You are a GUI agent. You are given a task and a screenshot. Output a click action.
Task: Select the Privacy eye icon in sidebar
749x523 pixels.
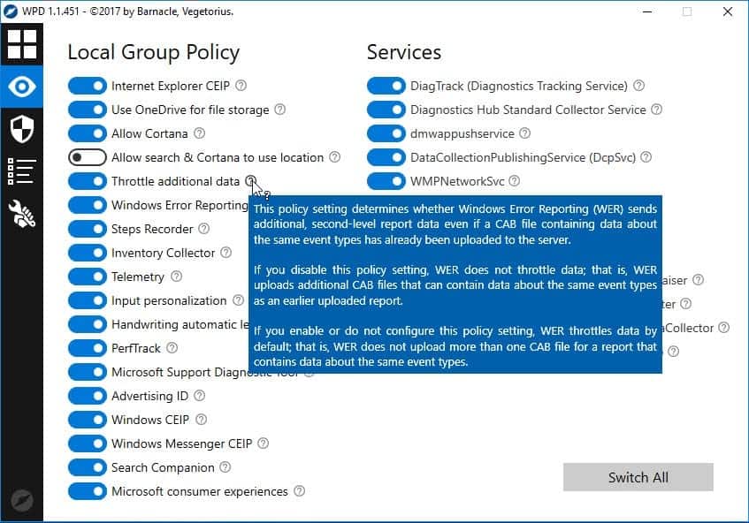pyautogui.click(x=21, y=87)
